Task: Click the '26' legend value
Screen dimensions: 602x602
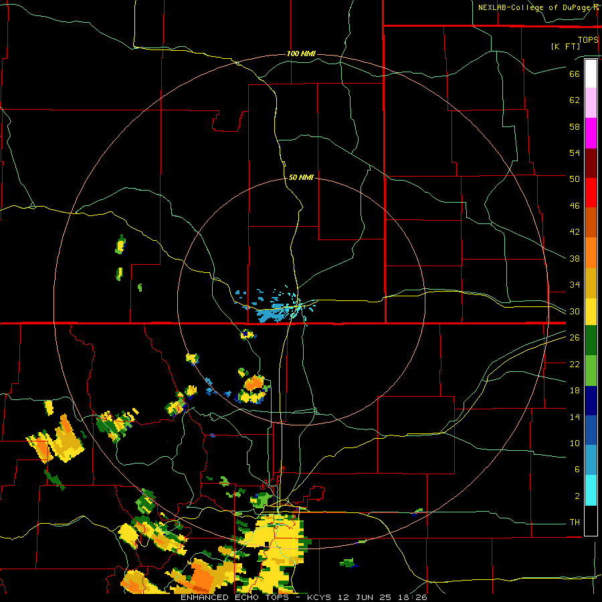Action: pos(575,338)
